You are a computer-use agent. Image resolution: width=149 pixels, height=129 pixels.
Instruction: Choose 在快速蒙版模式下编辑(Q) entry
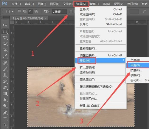click(101, 87)
